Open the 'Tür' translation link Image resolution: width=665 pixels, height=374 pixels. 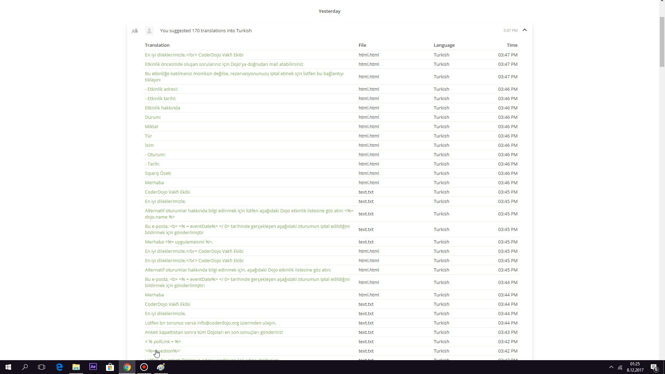[148, 136]
